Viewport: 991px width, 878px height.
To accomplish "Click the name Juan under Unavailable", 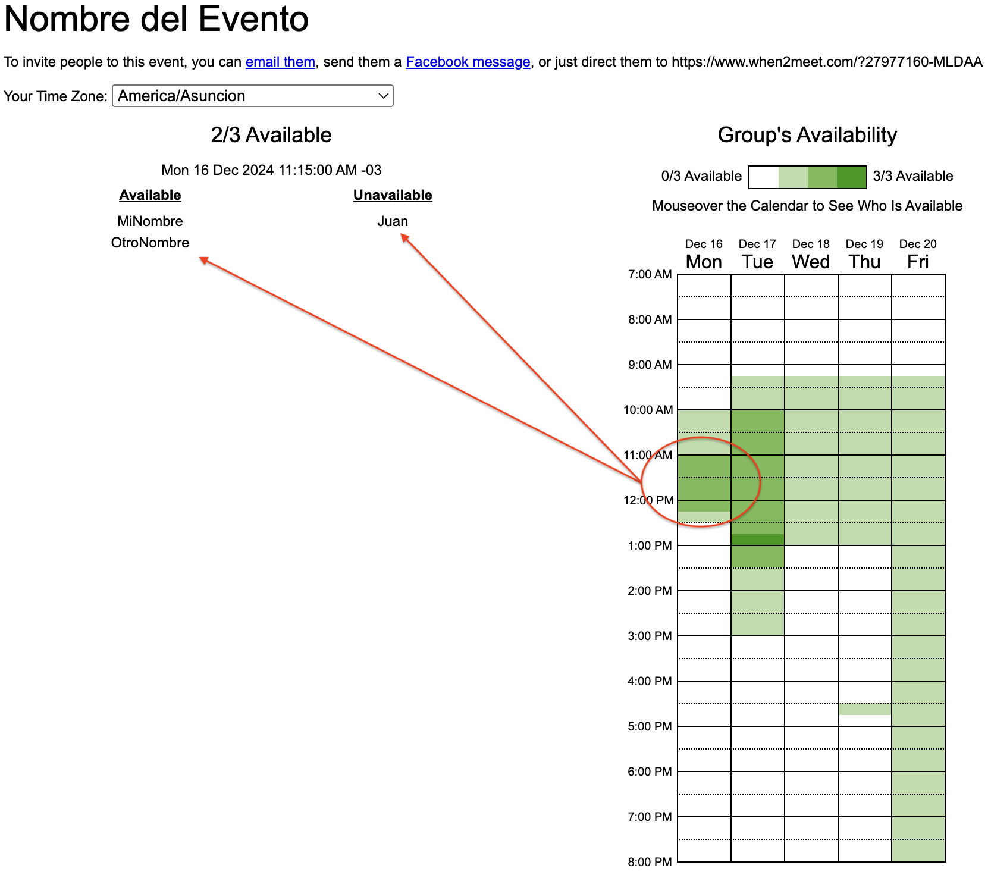I will pos(393,221).
